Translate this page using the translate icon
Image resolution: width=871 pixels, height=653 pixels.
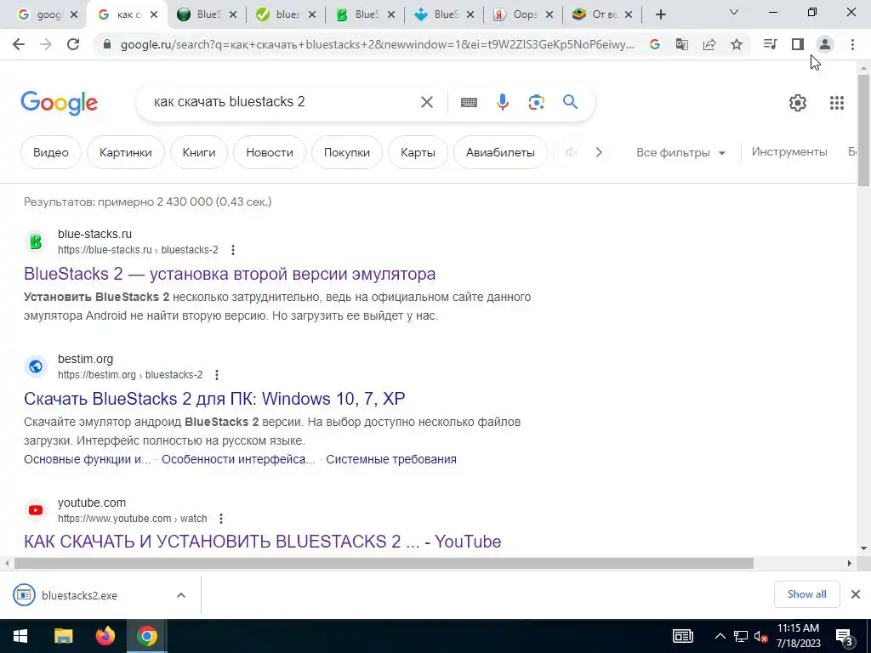coord(682,44)
